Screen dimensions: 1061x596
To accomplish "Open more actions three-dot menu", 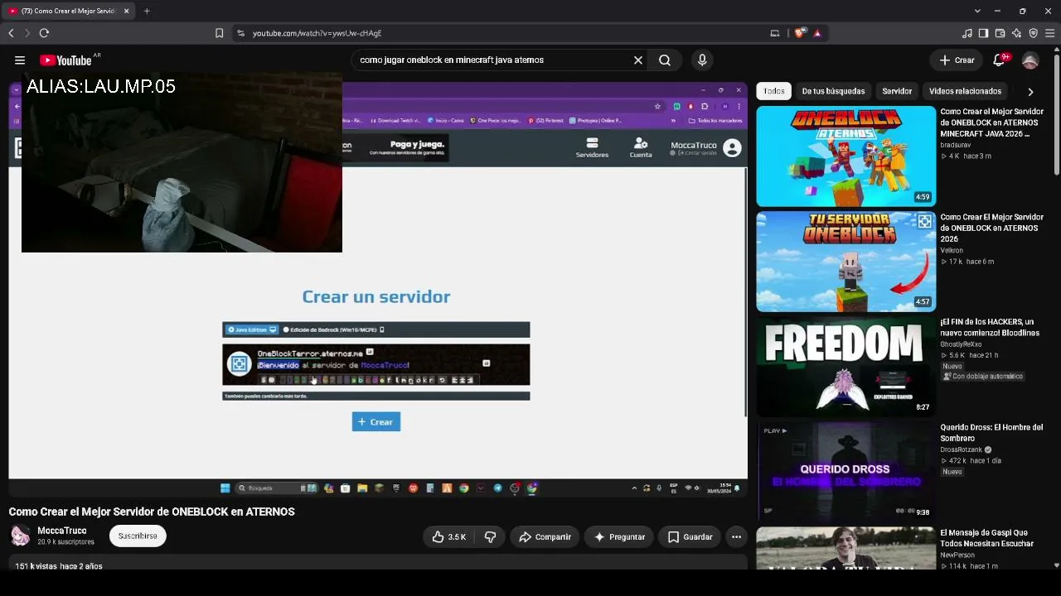I will coord(736,536).
